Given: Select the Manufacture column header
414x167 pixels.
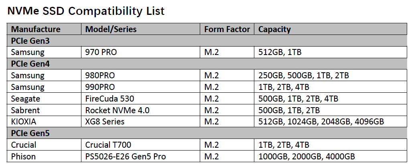Looking at the screenshot, I should (44, 29).
